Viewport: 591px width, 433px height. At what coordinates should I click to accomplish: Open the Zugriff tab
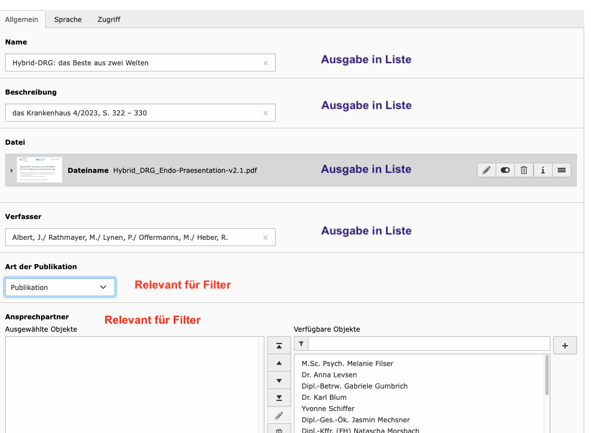tap(109, 19)
